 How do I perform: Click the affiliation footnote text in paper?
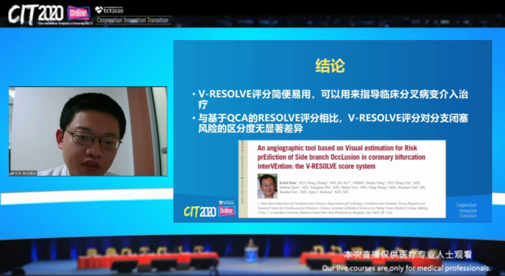point(343,208)
